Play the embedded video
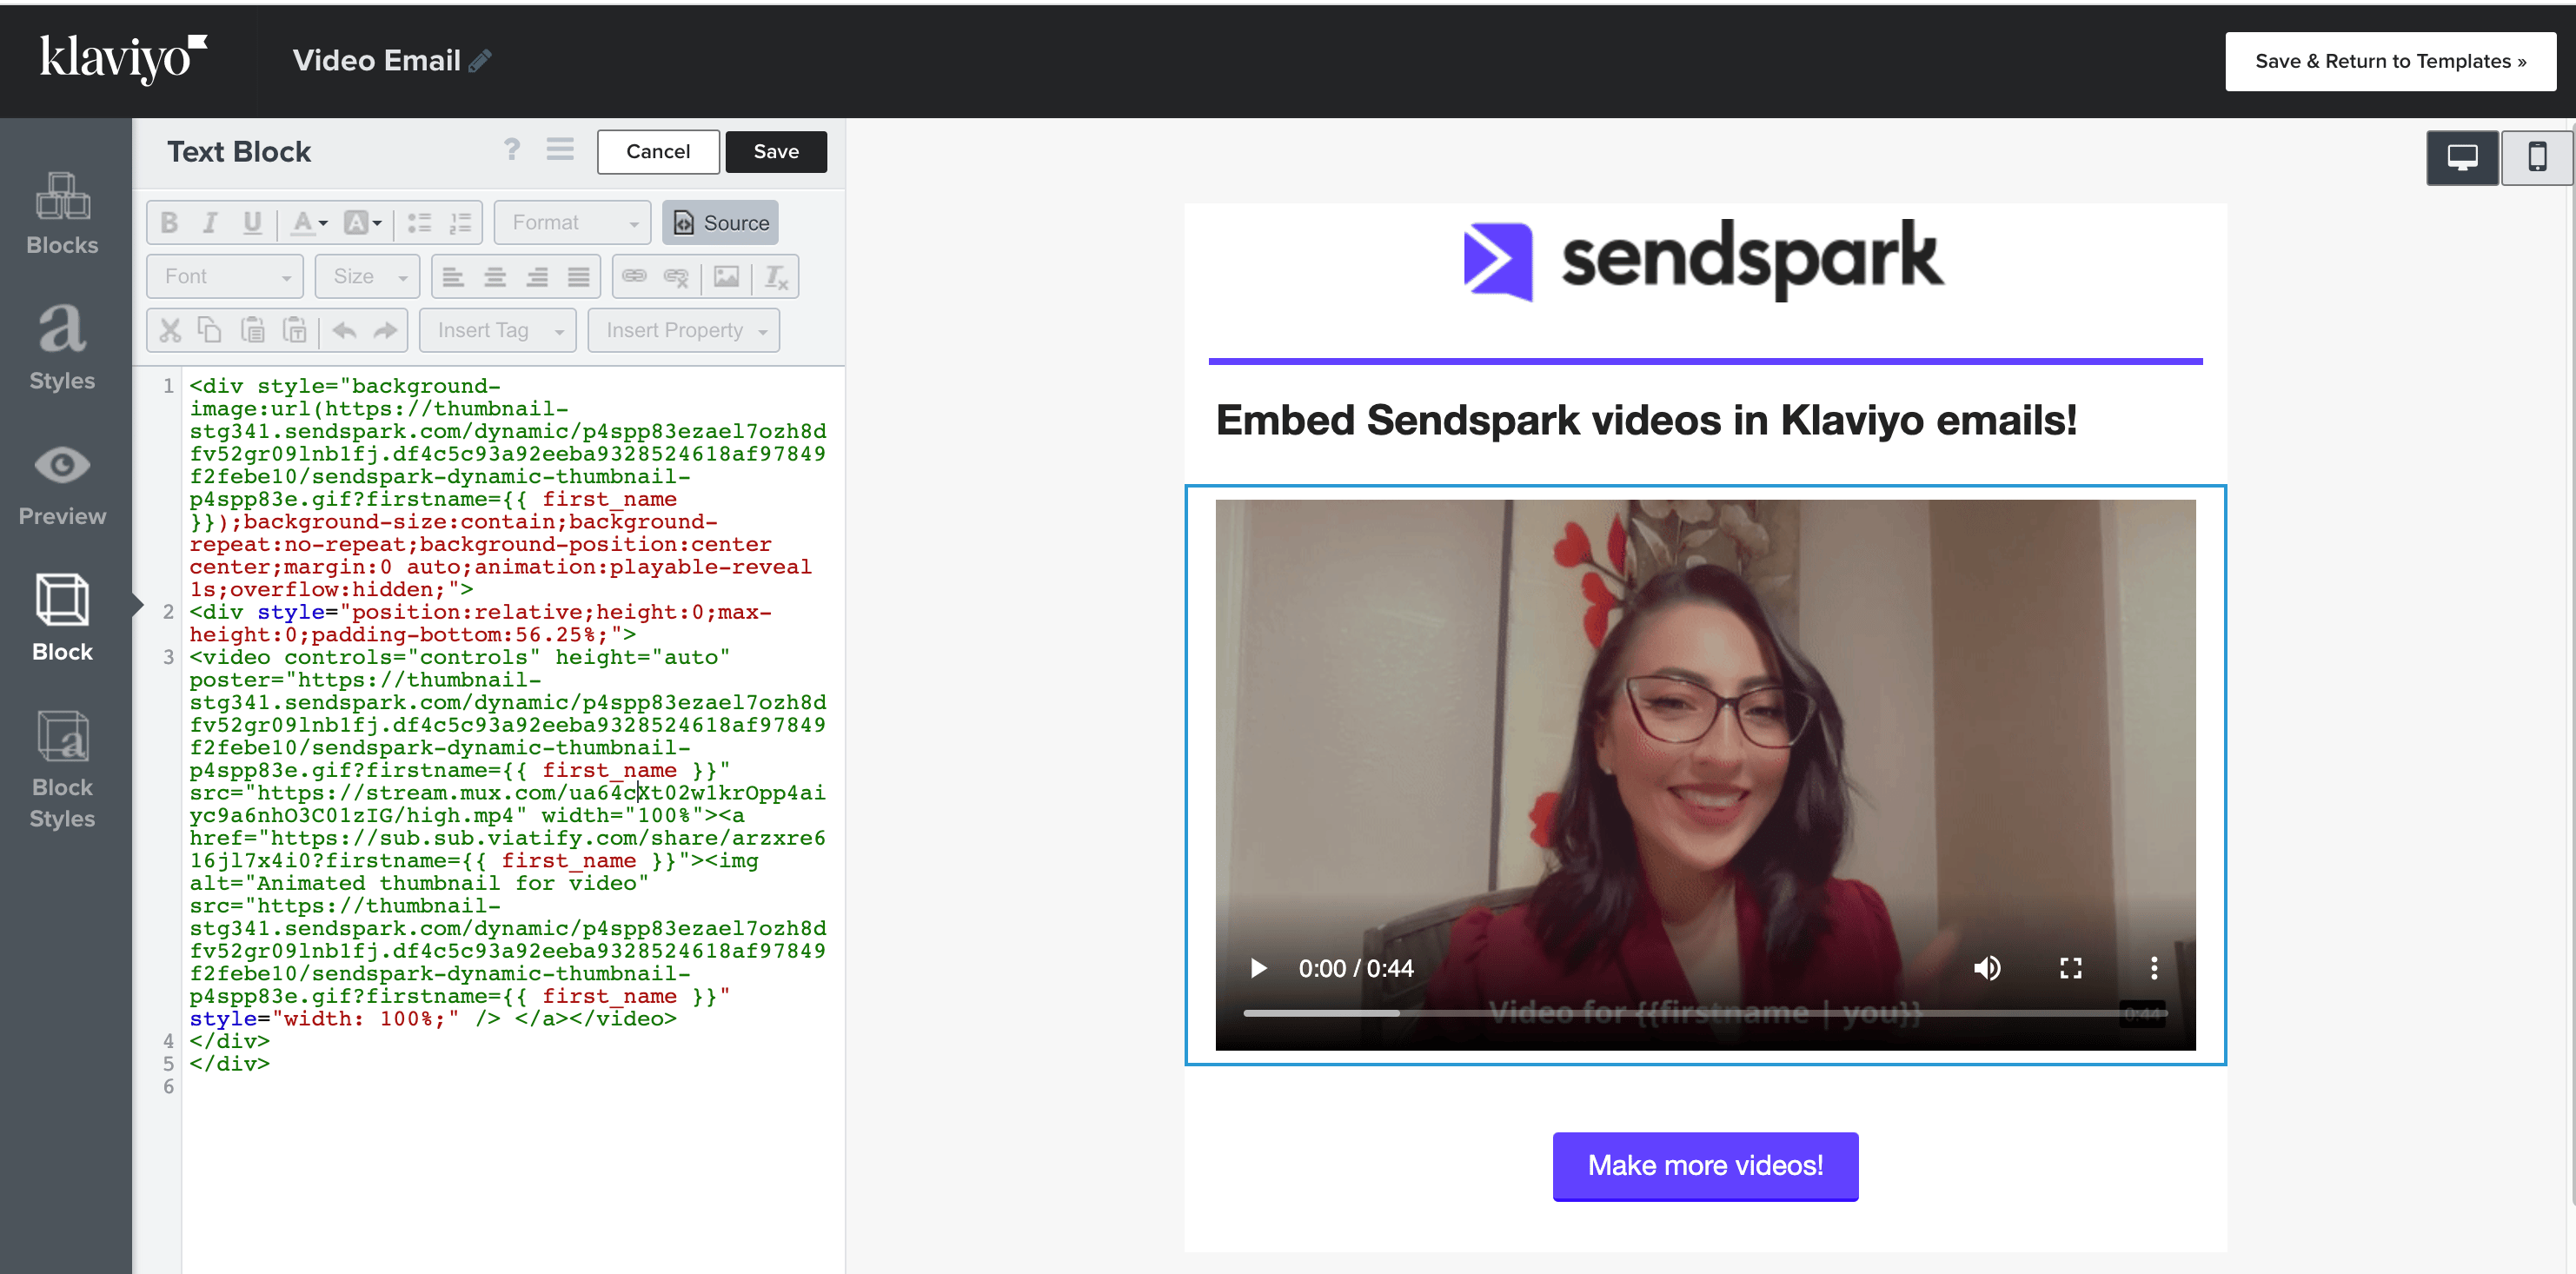This screenshot has width=2576, height=1274. tap(1258, 968)
